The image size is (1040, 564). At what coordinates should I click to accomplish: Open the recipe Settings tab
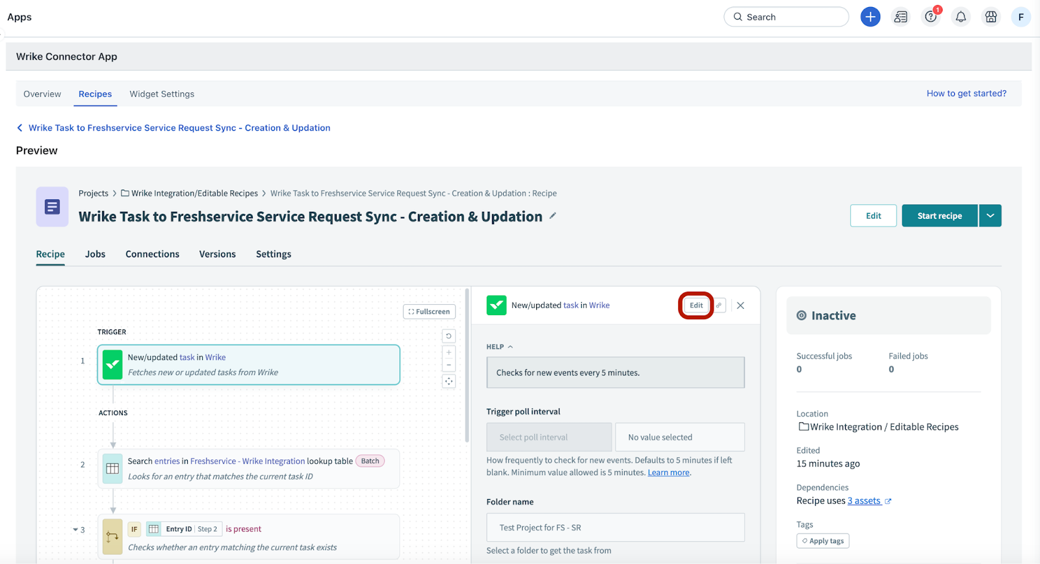[x=274, y=254]
